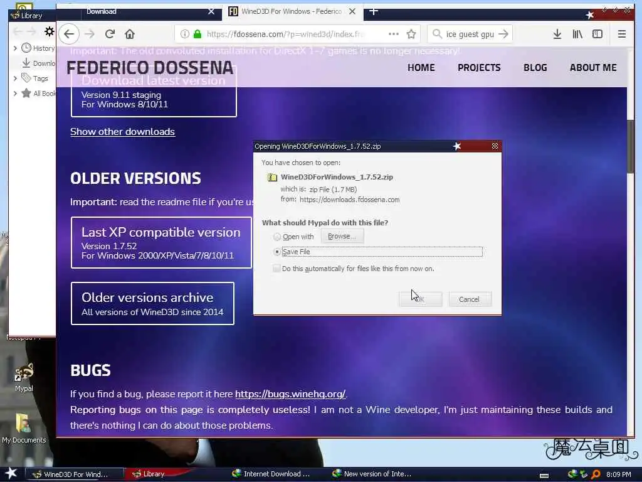Check Do this automatically for files
The width and height of the screenshot is (642, 482).
point(276,269)
